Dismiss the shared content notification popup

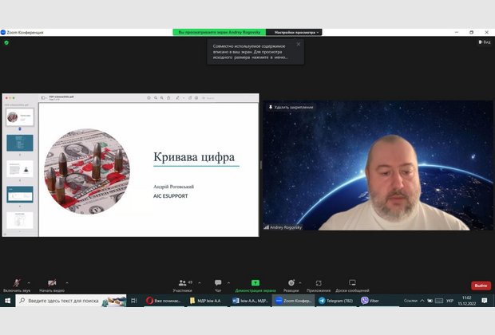299,44
